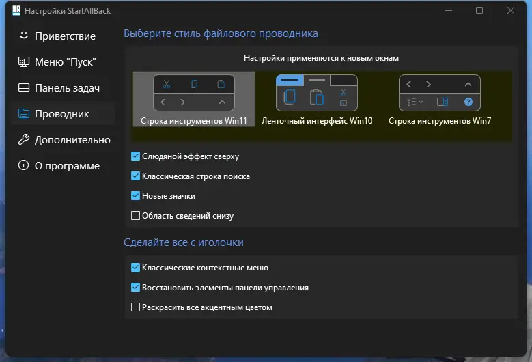
Task: Go to the О программе page
Action: pyautogui.click(x=62, y=165)
